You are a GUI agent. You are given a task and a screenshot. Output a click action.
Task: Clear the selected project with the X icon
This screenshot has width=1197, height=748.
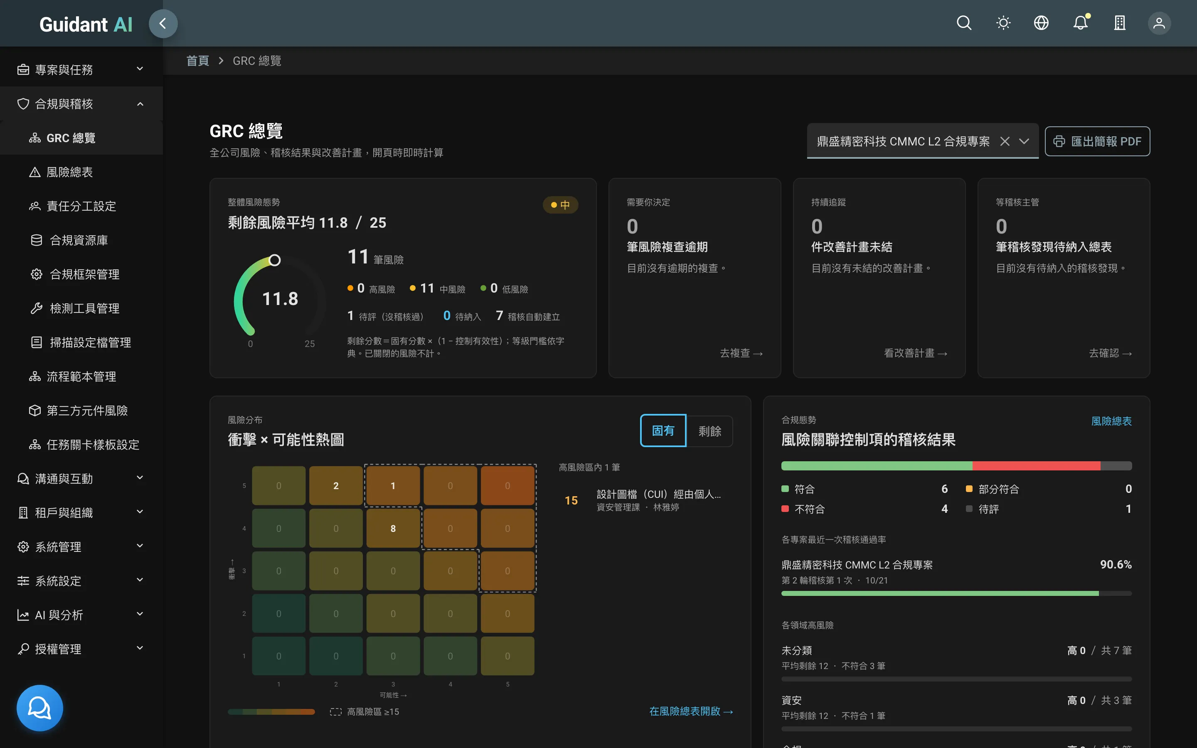1005,141
